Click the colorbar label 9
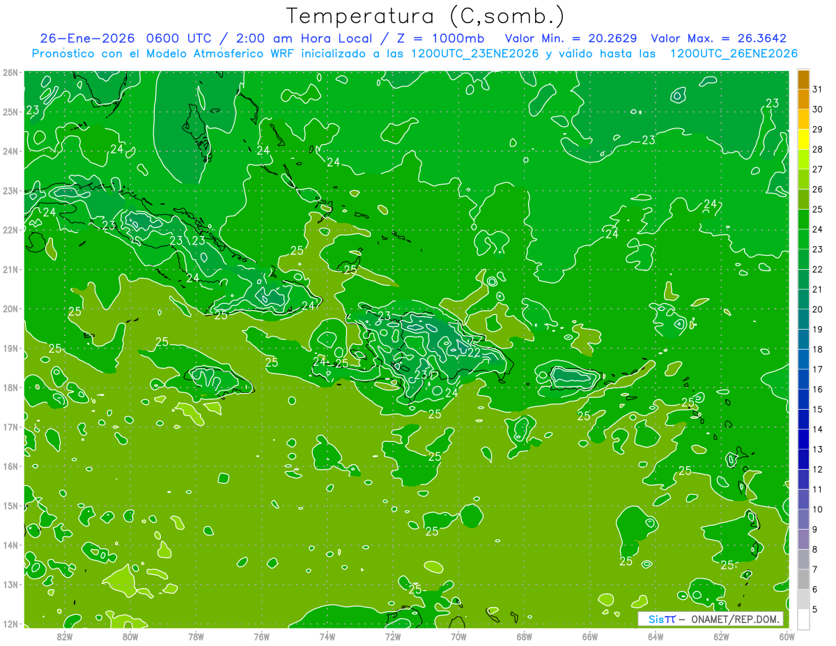836x646 pixels. click(815, 529)
